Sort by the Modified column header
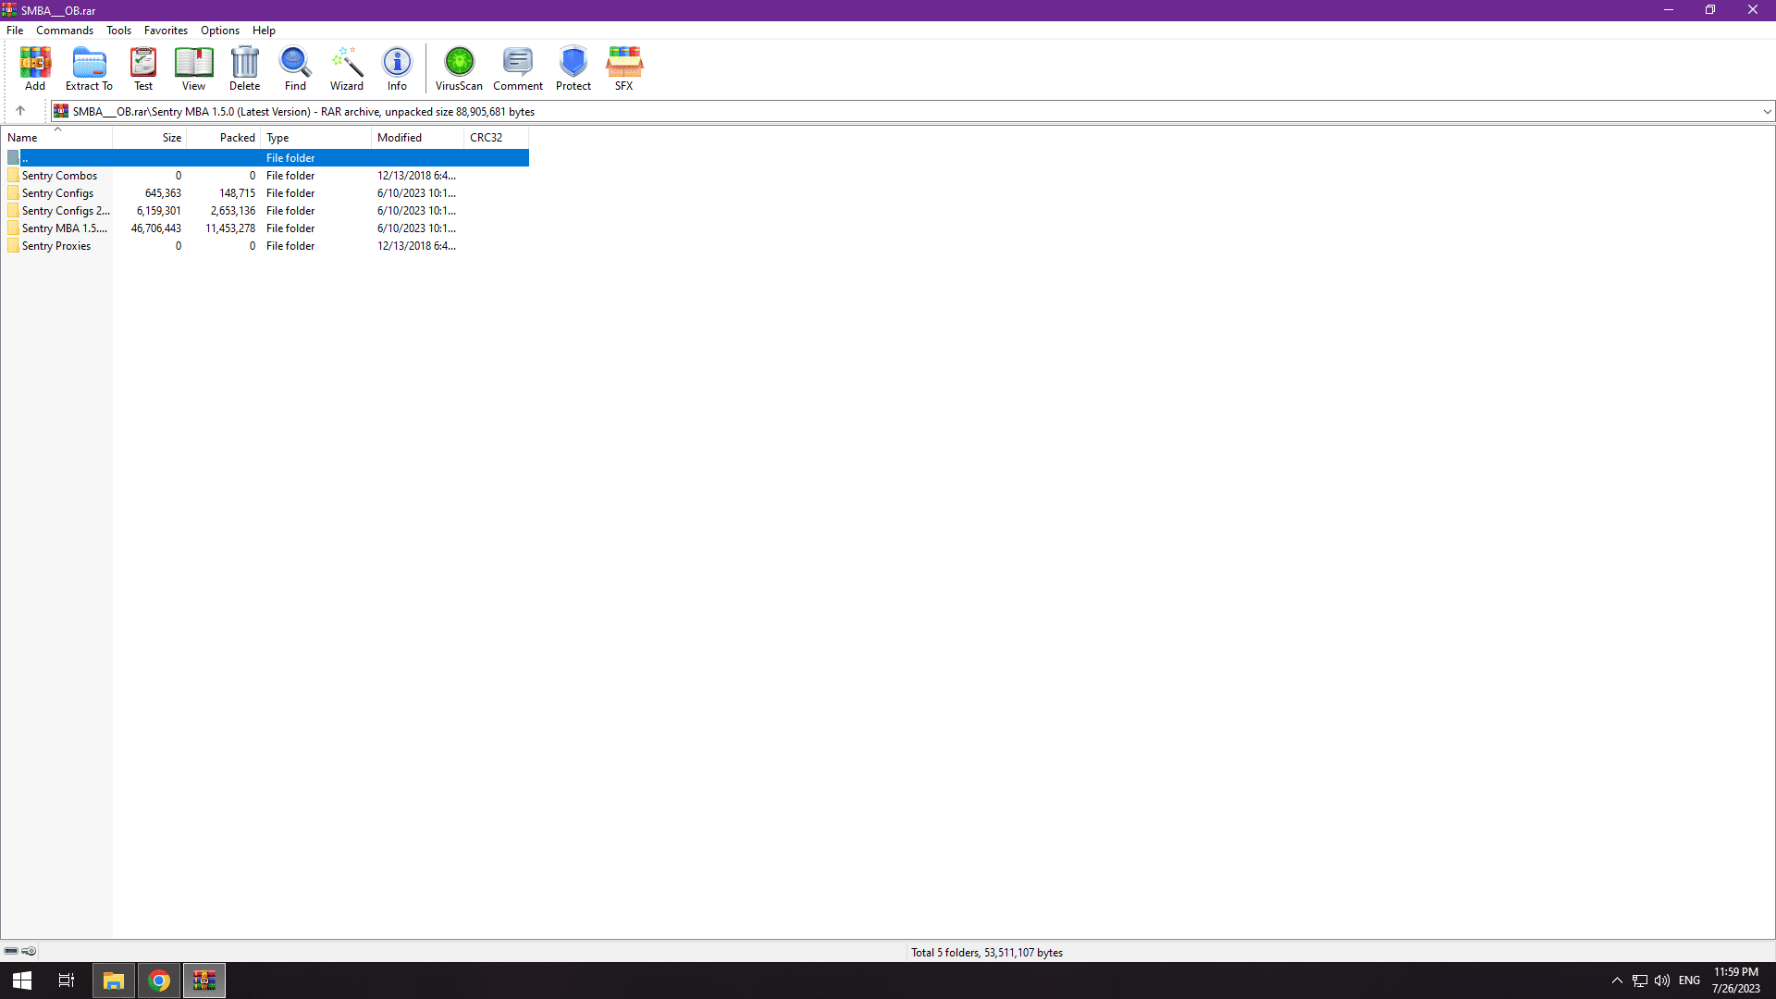Image resolution: width=1776 pixels, height=999 pixels. click(418, 138)
